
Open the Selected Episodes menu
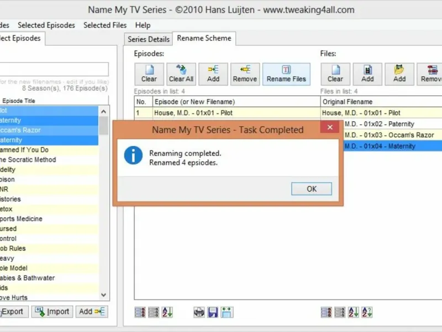46,25
